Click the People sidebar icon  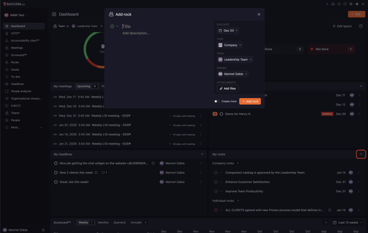[7, 120]
